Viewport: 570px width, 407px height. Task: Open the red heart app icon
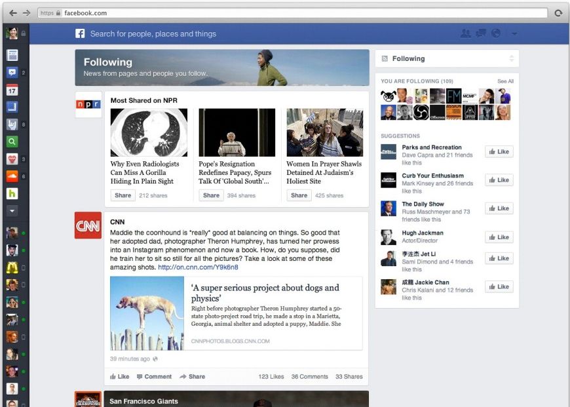coord(12,159)
